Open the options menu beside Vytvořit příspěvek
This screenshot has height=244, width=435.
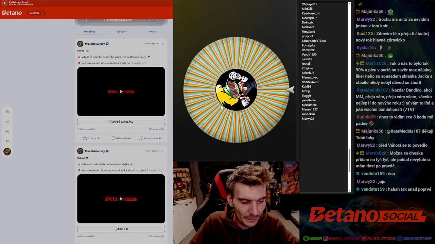pos(153,20)
